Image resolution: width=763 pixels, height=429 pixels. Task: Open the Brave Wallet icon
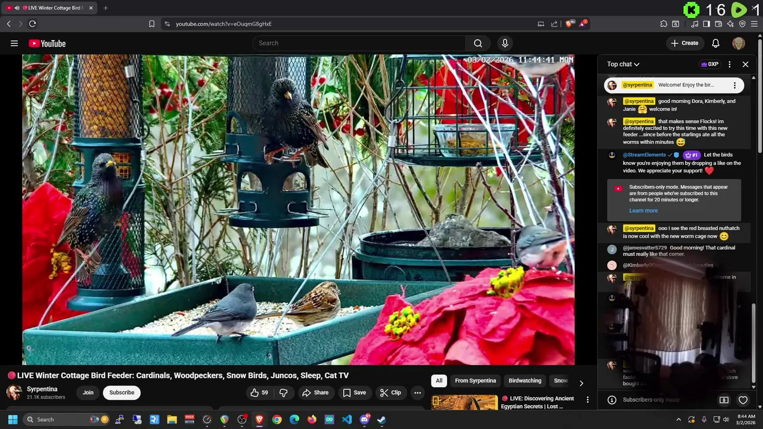coord(718,24)
